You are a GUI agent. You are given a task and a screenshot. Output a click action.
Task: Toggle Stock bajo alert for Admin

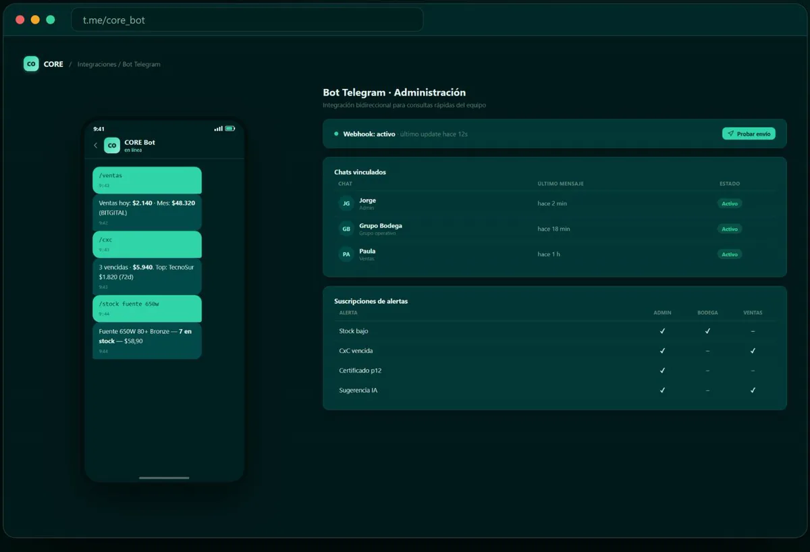[x=662, y=331]
